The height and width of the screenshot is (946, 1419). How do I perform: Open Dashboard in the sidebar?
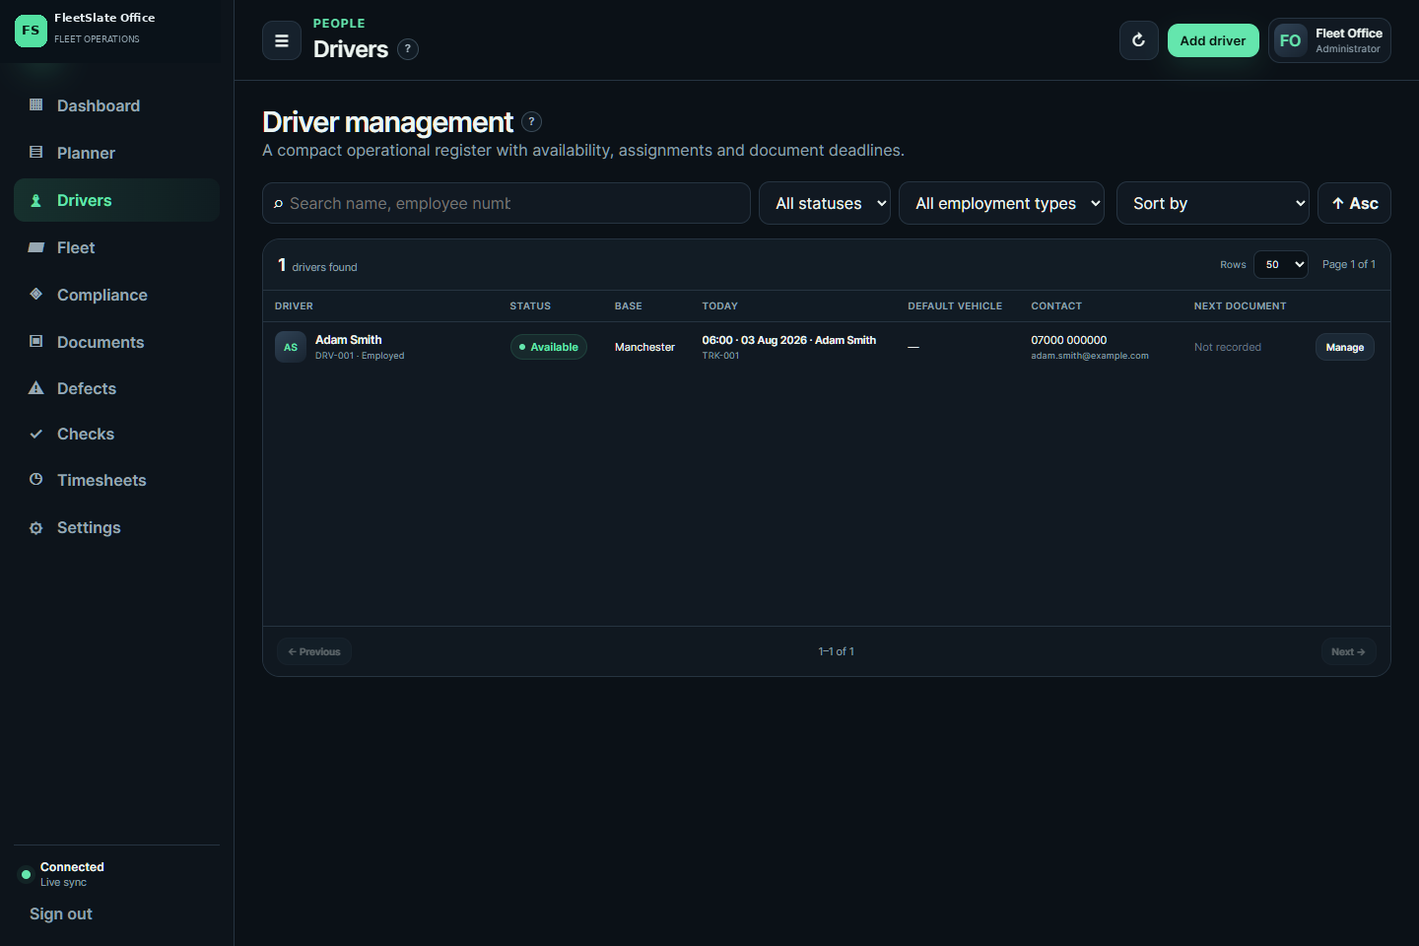click(x=116, y=105)
